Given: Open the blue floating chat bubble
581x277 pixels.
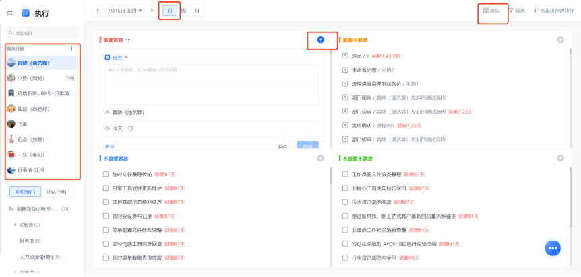Looking at the screenshot, I should pos(553,248).
